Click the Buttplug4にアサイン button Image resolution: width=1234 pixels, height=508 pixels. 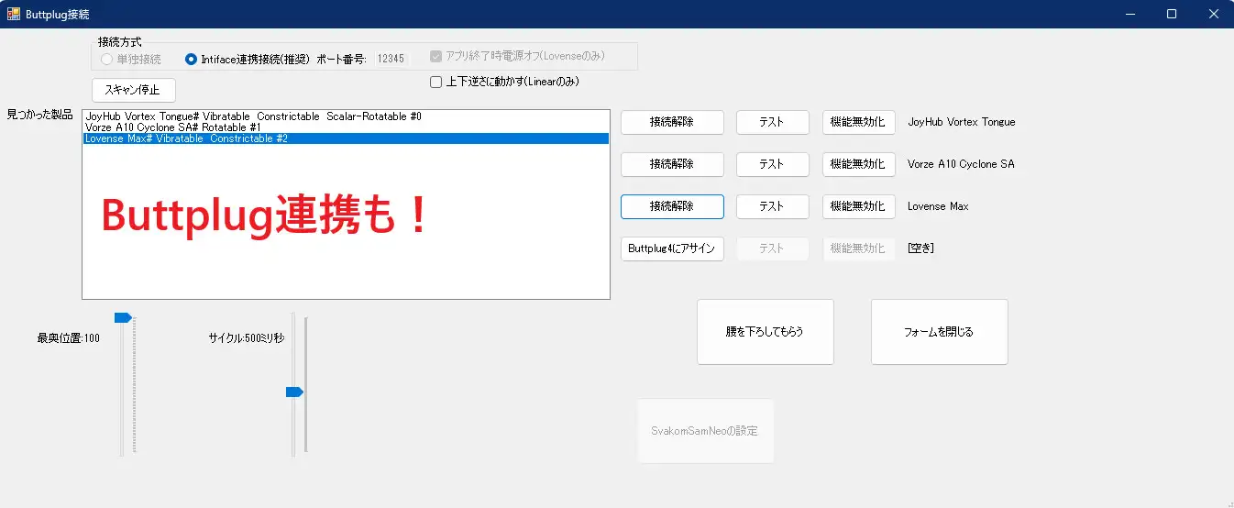coord(672,248)
